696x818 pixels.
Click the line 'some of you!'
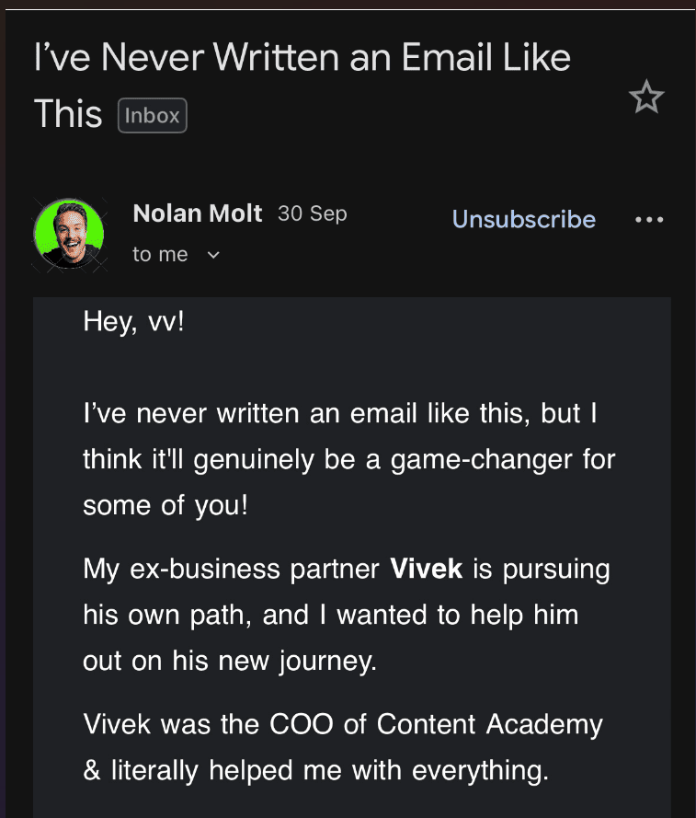(165, 505)
